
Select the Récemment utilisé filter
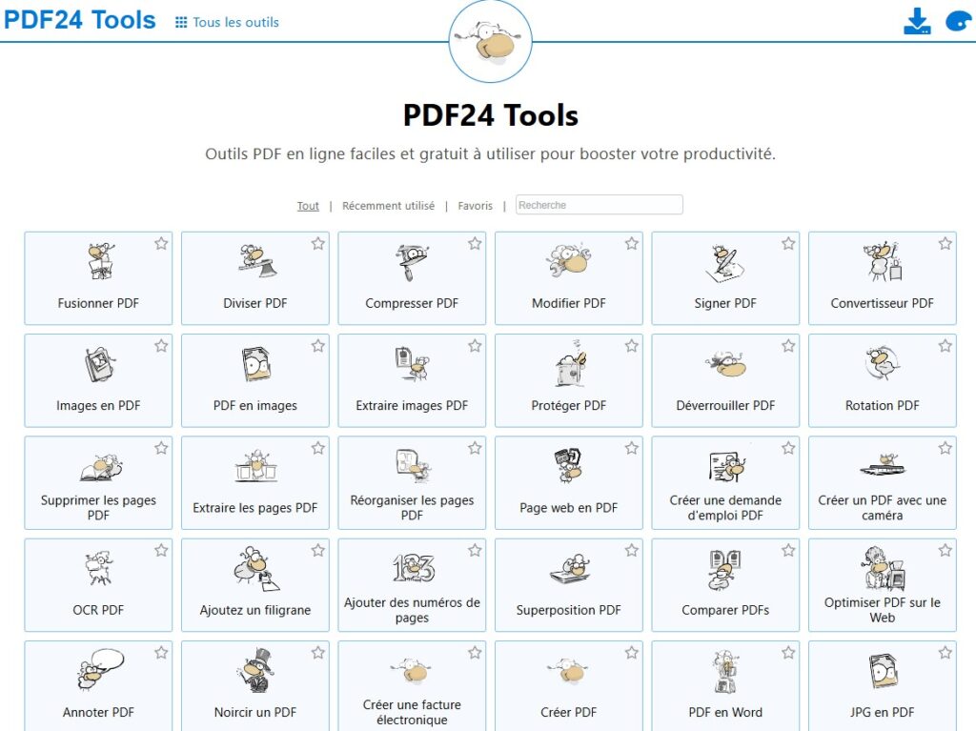[388, 205]
